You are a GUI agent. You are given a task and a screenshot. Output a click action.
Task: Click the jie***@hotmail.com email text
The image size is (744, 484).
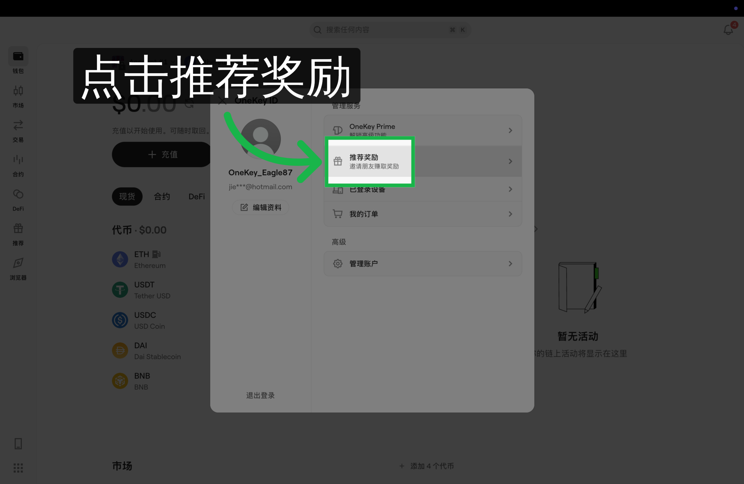click(x=261, y=187)
